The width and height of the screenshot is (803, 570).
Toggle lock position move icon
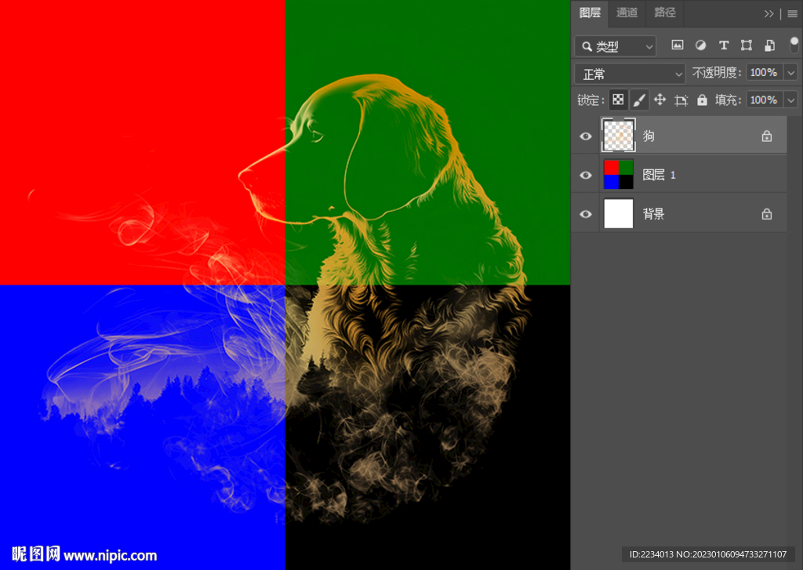tap(660, 100)
